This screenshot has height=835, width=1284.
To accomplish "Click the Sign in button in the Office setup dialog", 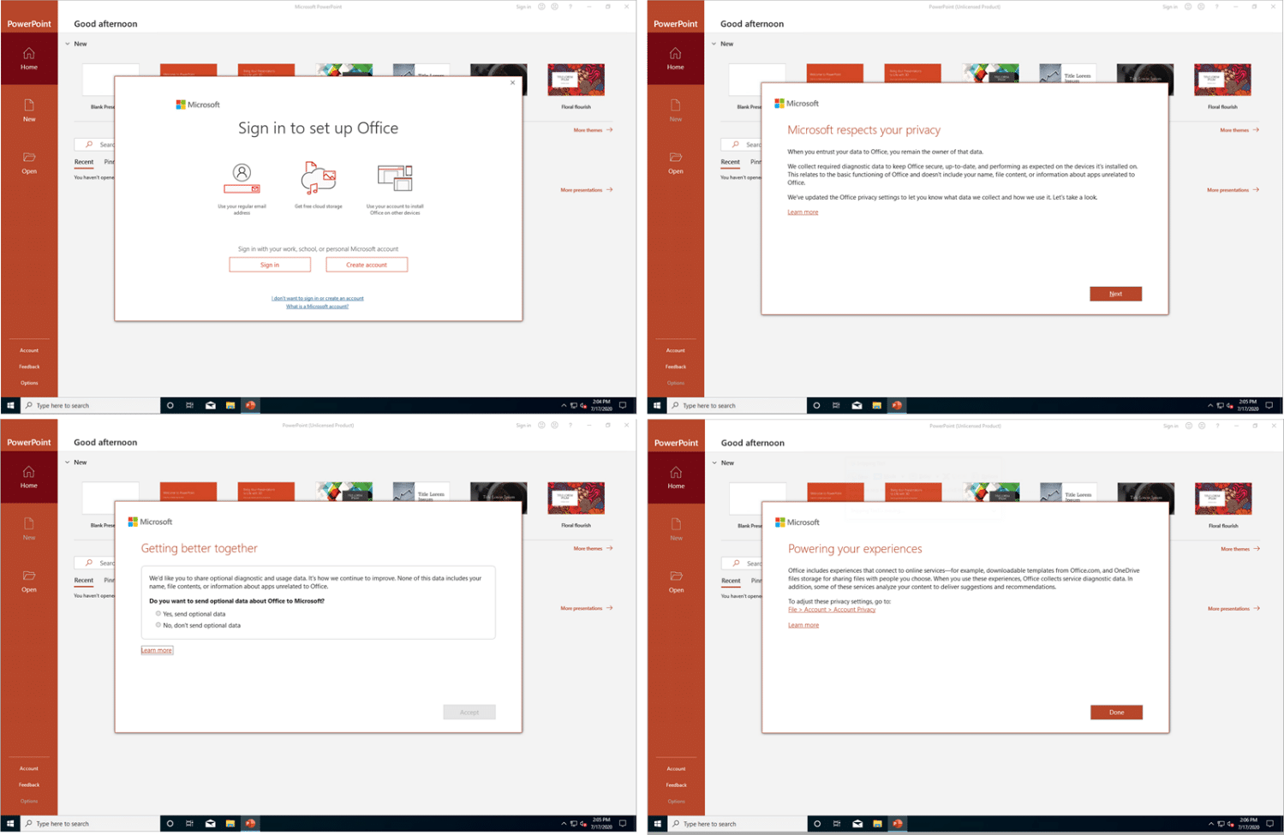I will [x=270, y=265].
